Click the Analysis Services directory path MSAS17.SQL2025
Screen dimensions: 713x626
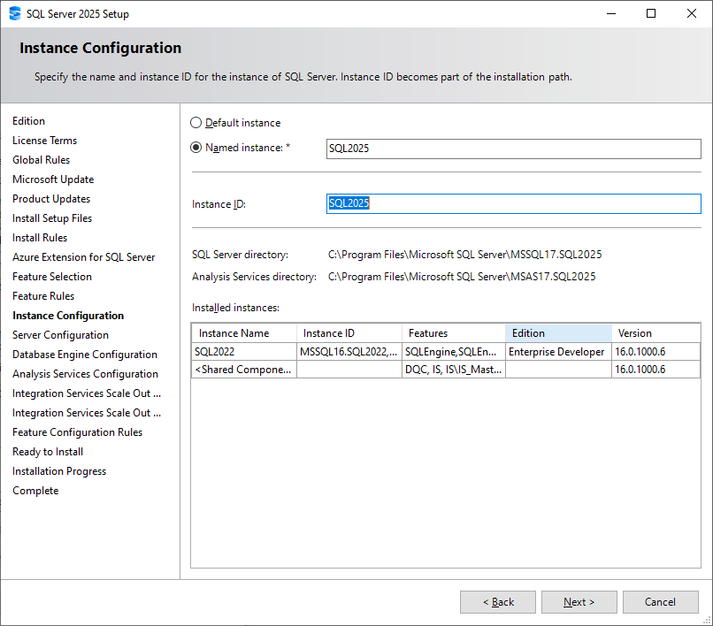point(462,277)
